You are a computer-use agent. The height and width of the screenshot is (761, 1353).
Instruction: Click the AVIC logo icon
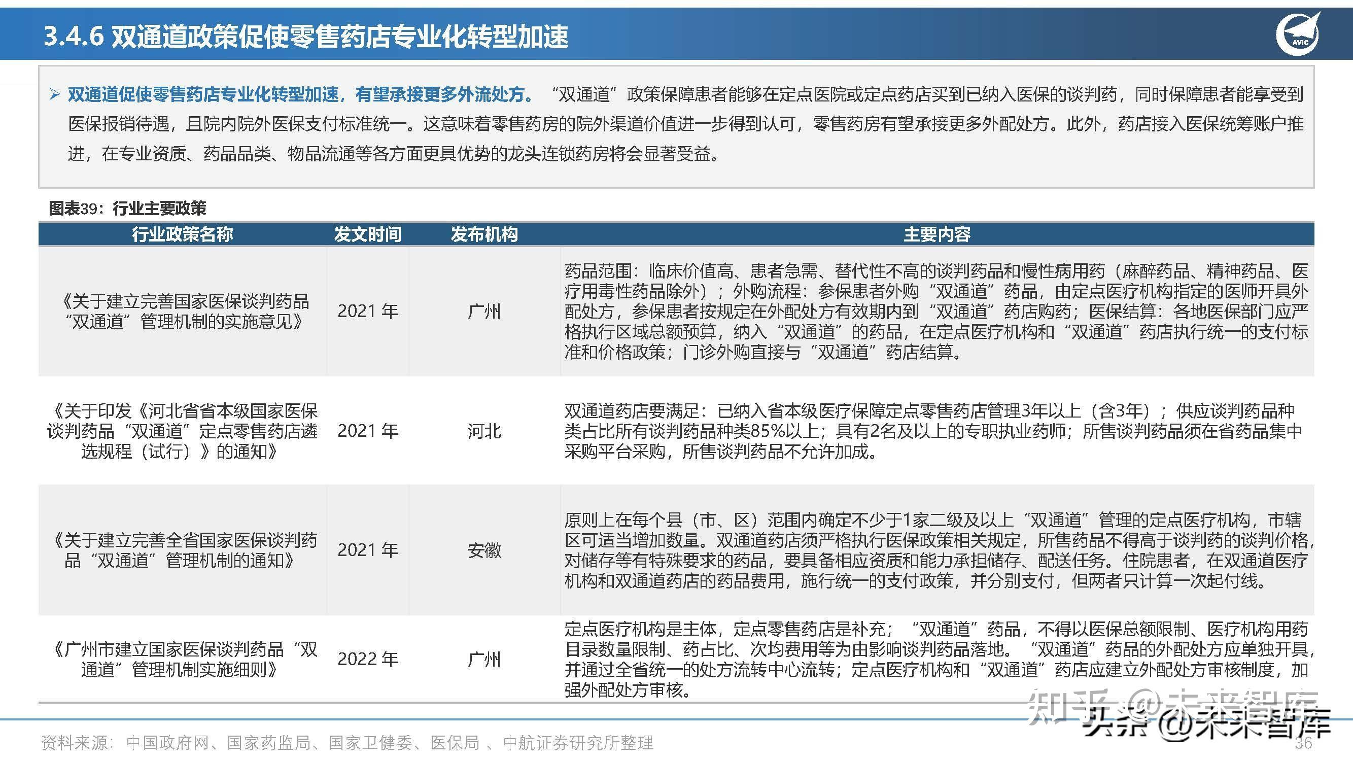click(1298, 33)
